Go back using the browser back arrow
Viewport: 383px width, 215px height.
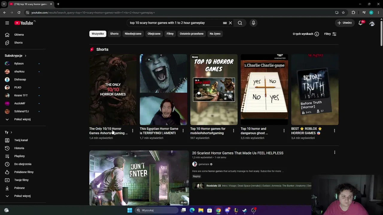click(4, 13)
